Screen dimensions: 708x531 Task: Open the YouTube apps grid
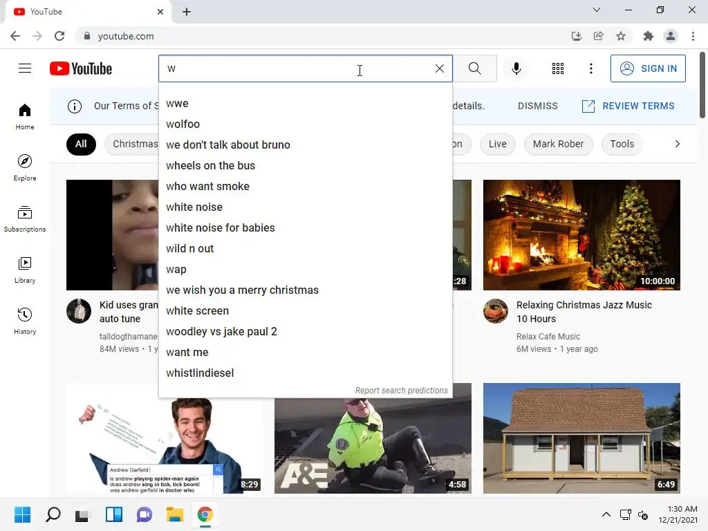click(x=558, y=68)
